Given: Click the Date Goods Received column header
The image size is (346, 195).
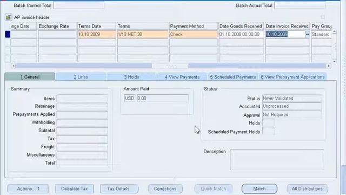Looking at the screenshot, I should (x=241, y=26).
